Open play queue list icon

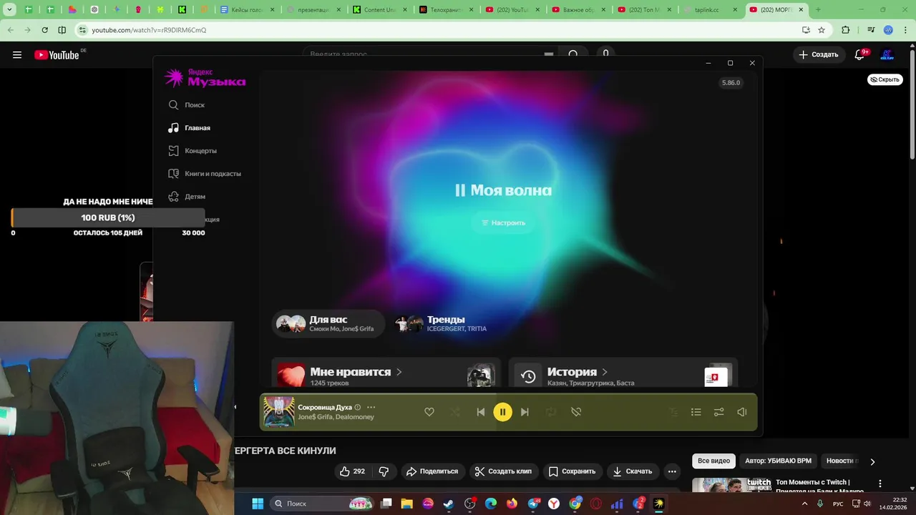[x=696, y=412]
